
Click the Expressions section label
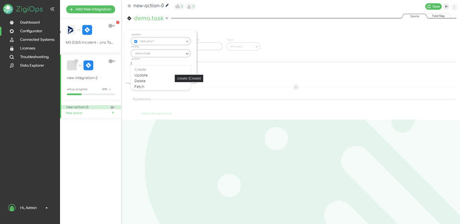pyautogui.click(x=142, y=99)
